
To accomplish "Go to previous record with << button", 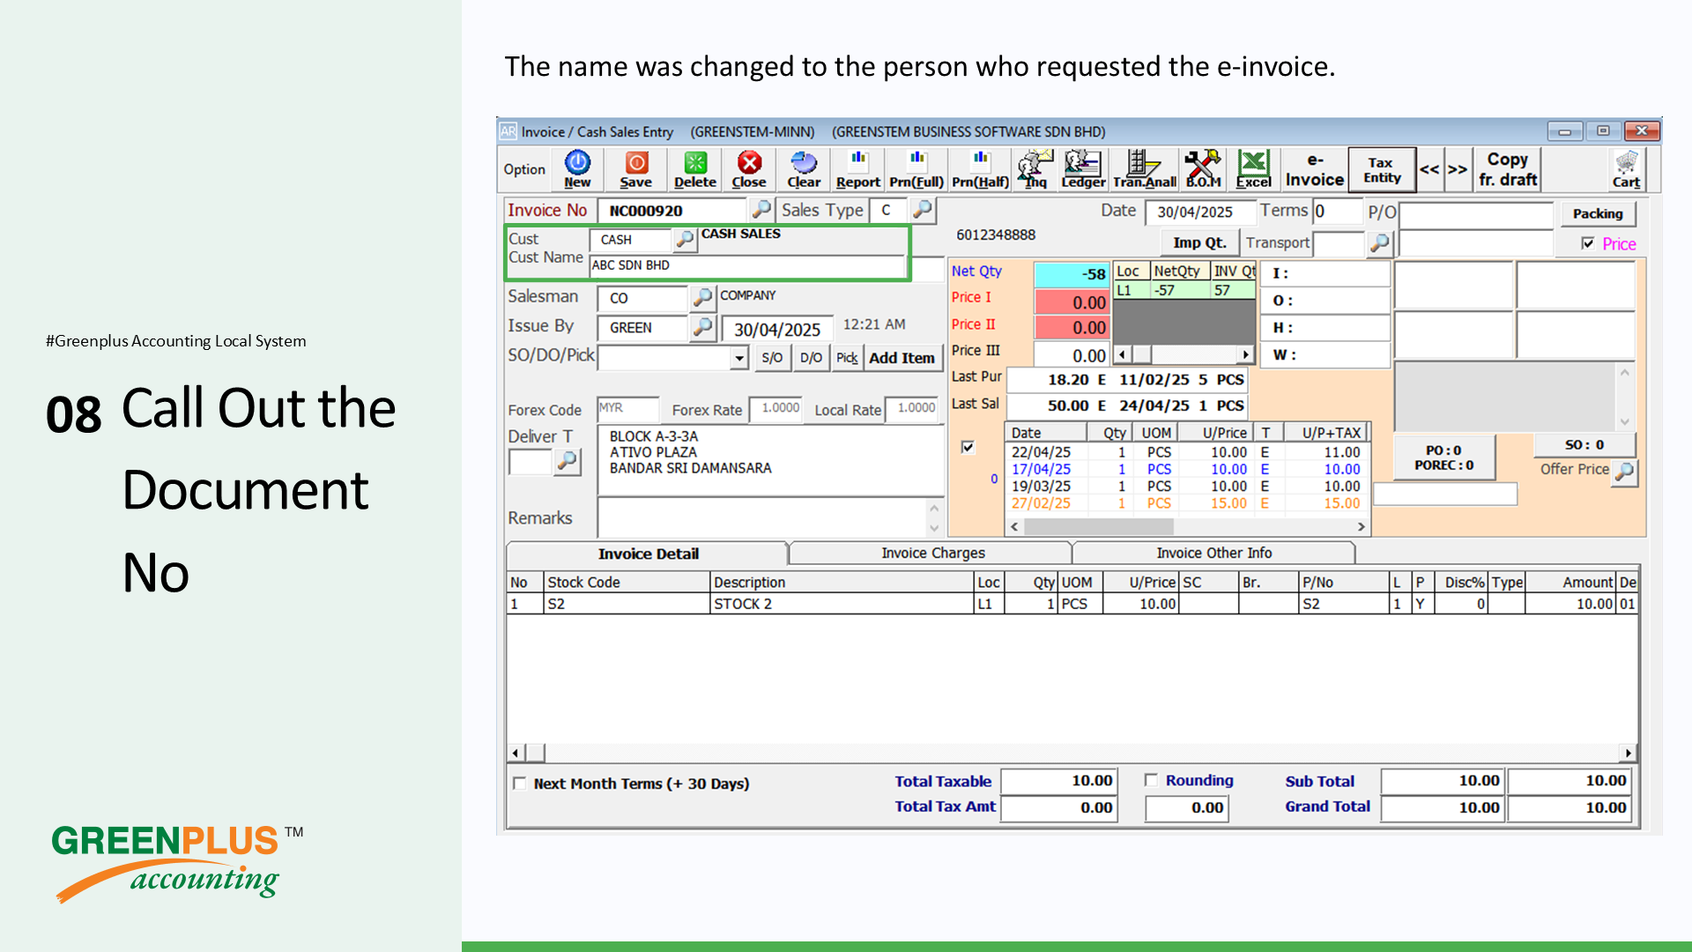I will (1429, 169).
